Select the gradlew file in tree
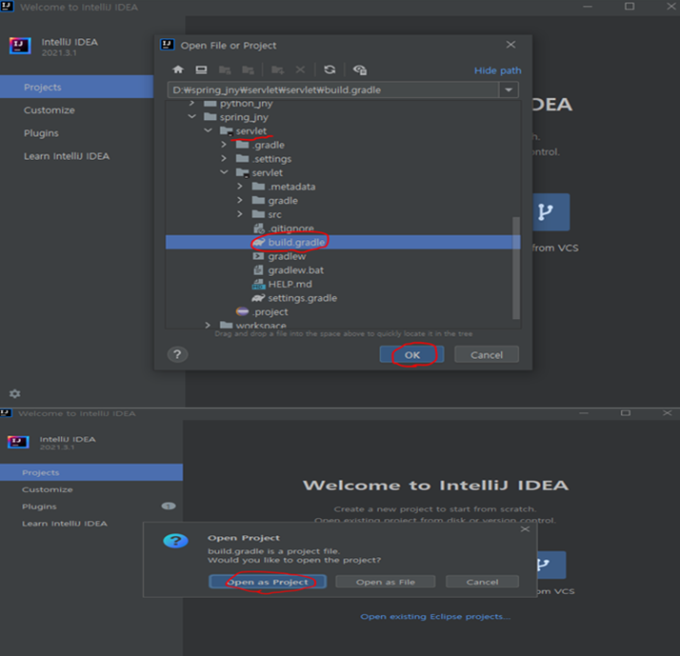The image size is (680, 656). 287,257
